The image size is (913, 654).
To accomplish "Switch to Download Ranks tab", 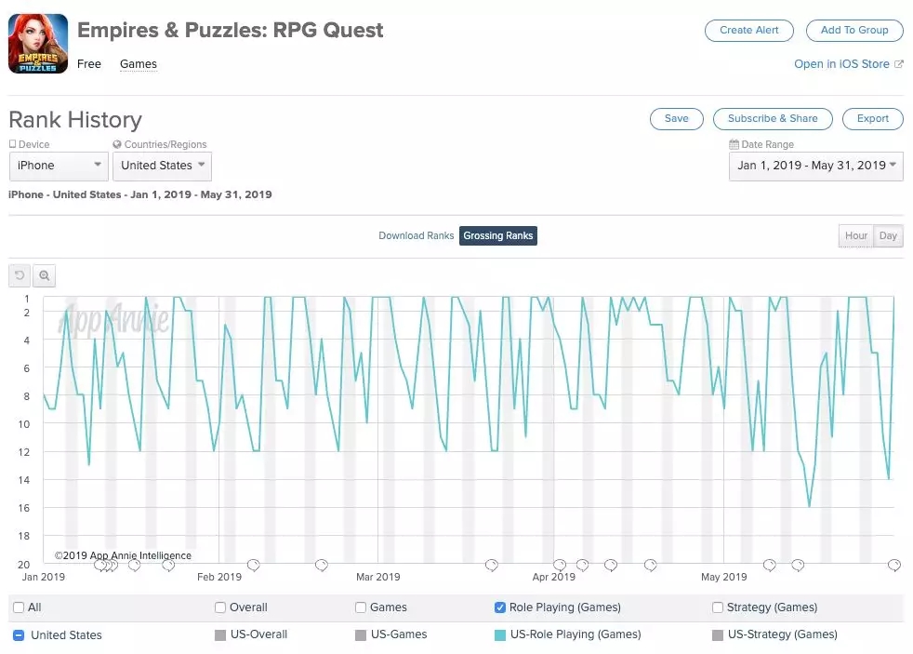I will [416, 236].
